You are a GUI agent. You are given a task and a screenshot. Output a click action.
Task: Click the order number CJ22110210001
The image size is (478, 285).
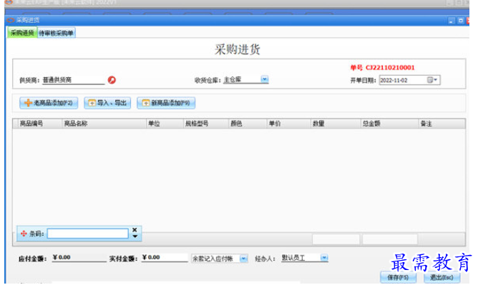click(390, 68)
